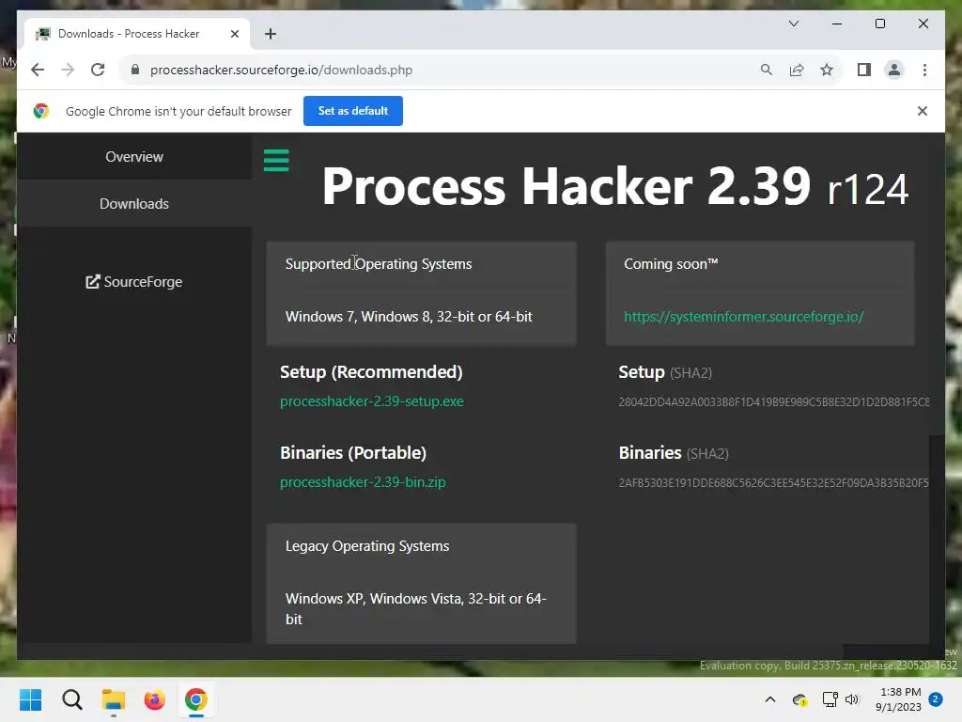Open the taskbar clock and date
This screenshot has height=722, width=962.
(x=898, y=699)
